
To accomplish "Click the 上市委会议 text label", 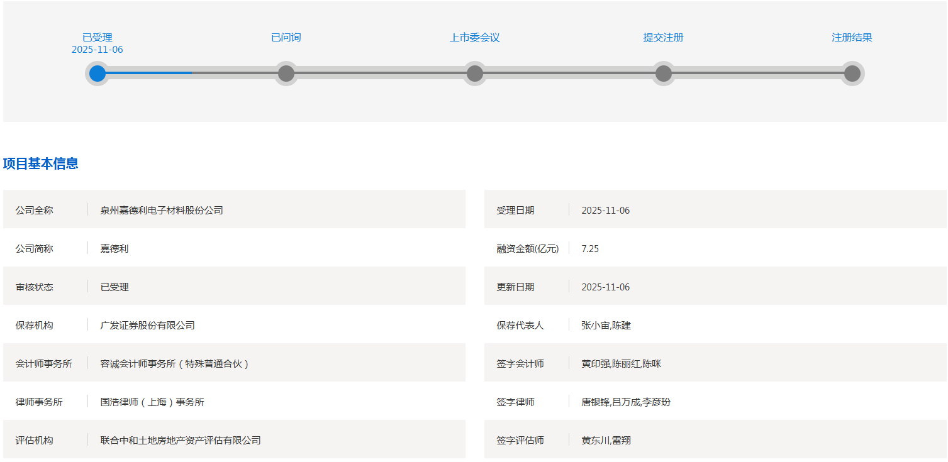I will point(475,38).
